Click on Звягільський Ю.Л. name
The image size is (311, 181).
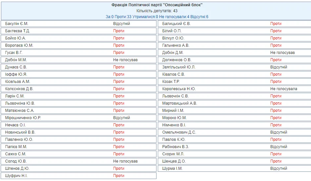click(x=179, y=67)
